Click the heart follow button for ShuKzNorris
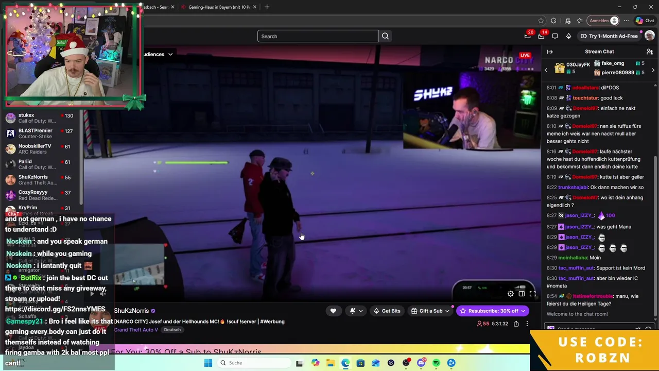This screenshot has height=371, width=659. [x=333, y=311]
